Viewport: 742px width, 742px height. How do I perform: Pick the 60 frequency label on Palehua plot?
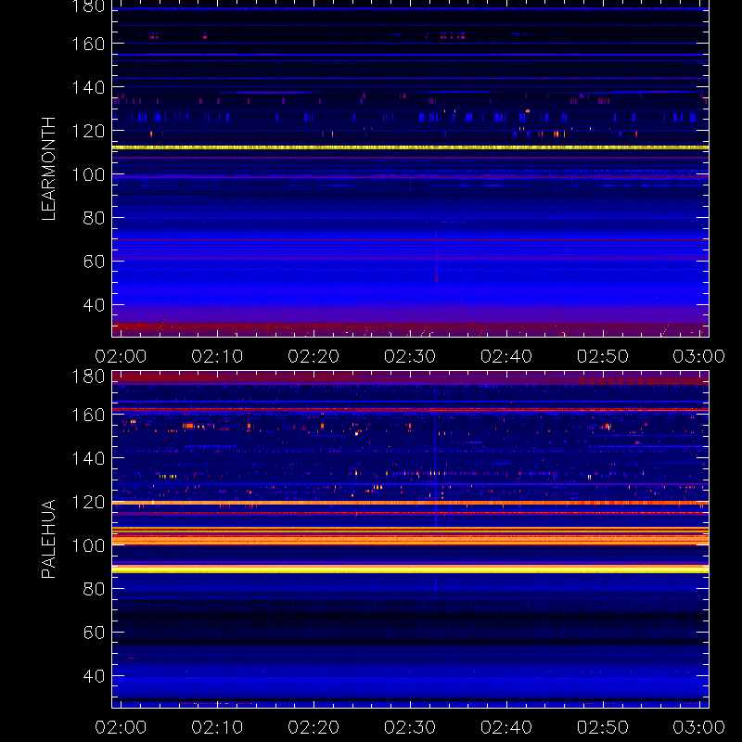(x=95, y=633)
